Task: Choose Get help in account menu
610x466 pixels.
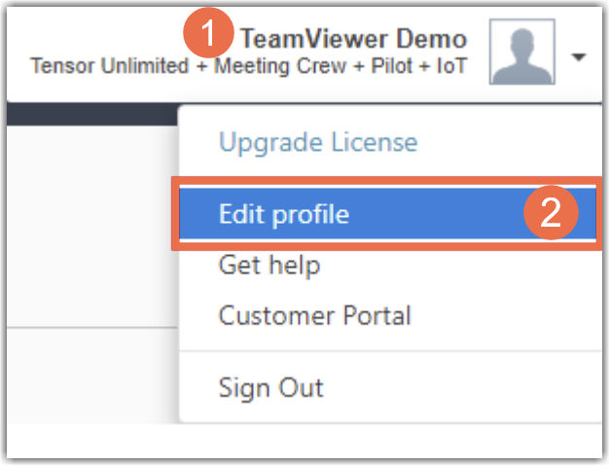Action: point(269,265)
